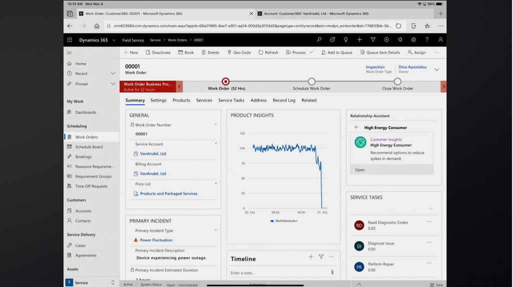Viewport: 513px width, 287px height.
Task: Collapse the left navigation with the hamburger icon
Action: coord(70,53)
